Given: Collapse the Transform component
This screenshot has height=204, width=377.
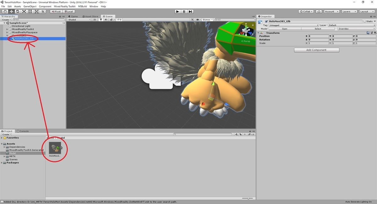Looking at the screenshot, I should click(x=259, y=33).
